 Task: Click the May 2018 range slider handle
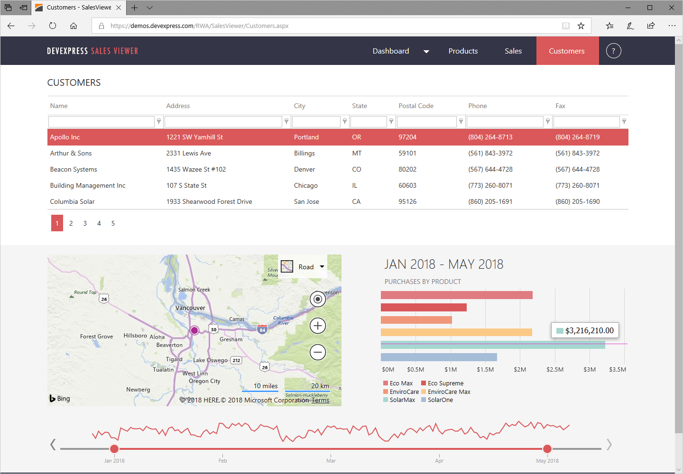coord(547,448)
